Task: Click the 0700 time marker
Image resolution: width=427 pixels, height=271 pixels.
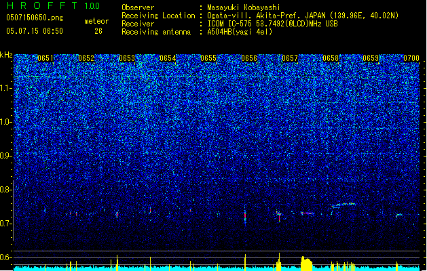Action: 411,58
